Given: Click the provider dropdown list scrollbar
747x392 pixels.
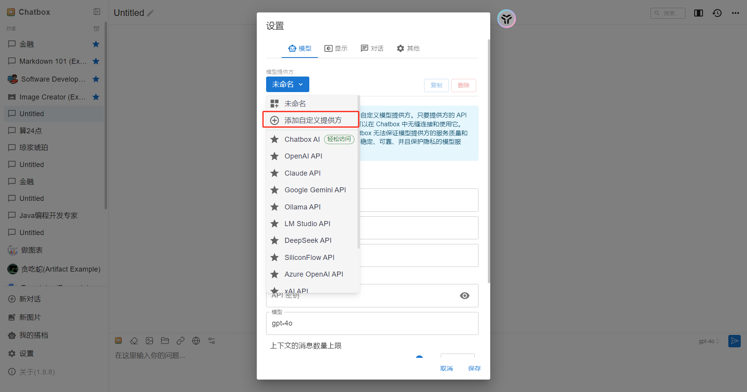Looking at the screenshot, I should click(358, 172).
